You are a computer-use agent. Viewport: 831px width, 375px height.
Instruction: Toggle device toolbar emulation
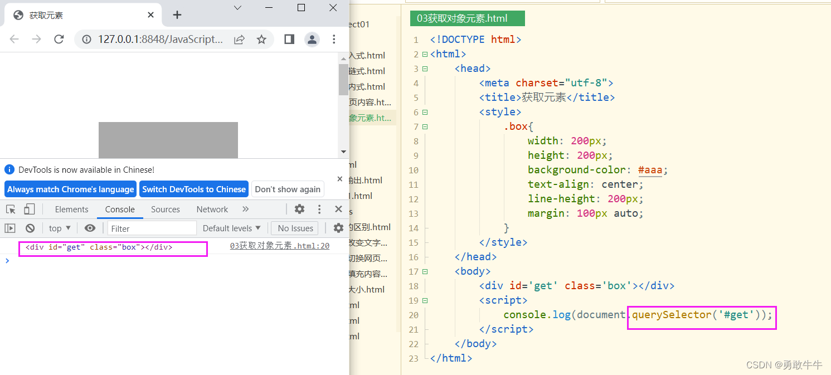[30, 210]
